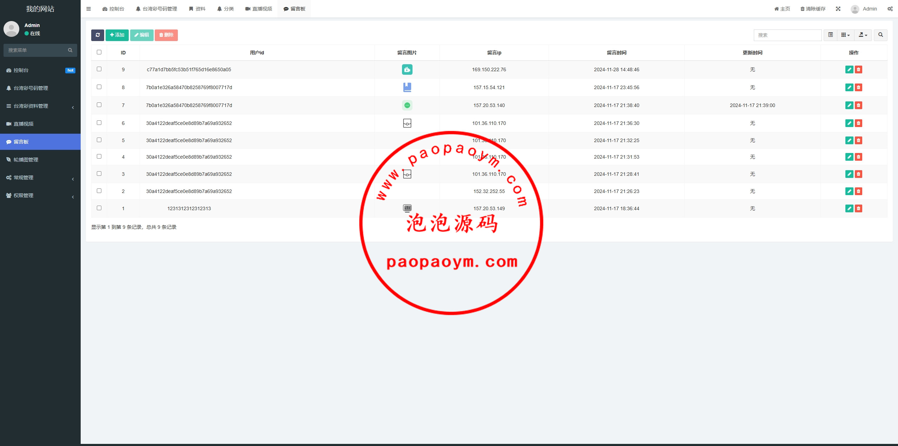This screenshot has height=446, width=898.
Task: Select the 留言板 tab
Action: coord(294,9)
